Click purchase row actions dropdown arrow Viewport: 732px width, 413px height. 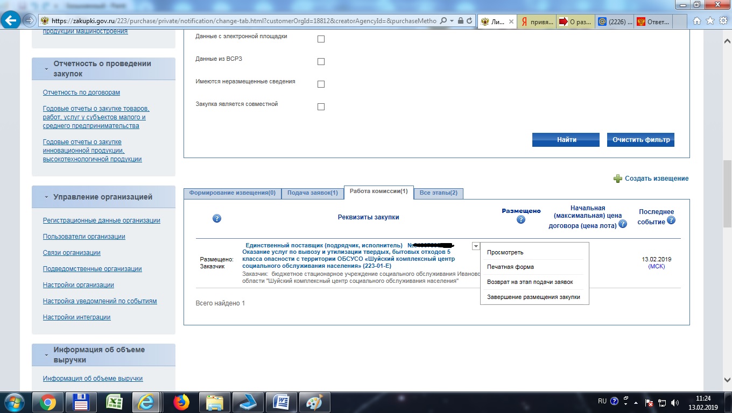pyautogui.click(x=475, y=246)
